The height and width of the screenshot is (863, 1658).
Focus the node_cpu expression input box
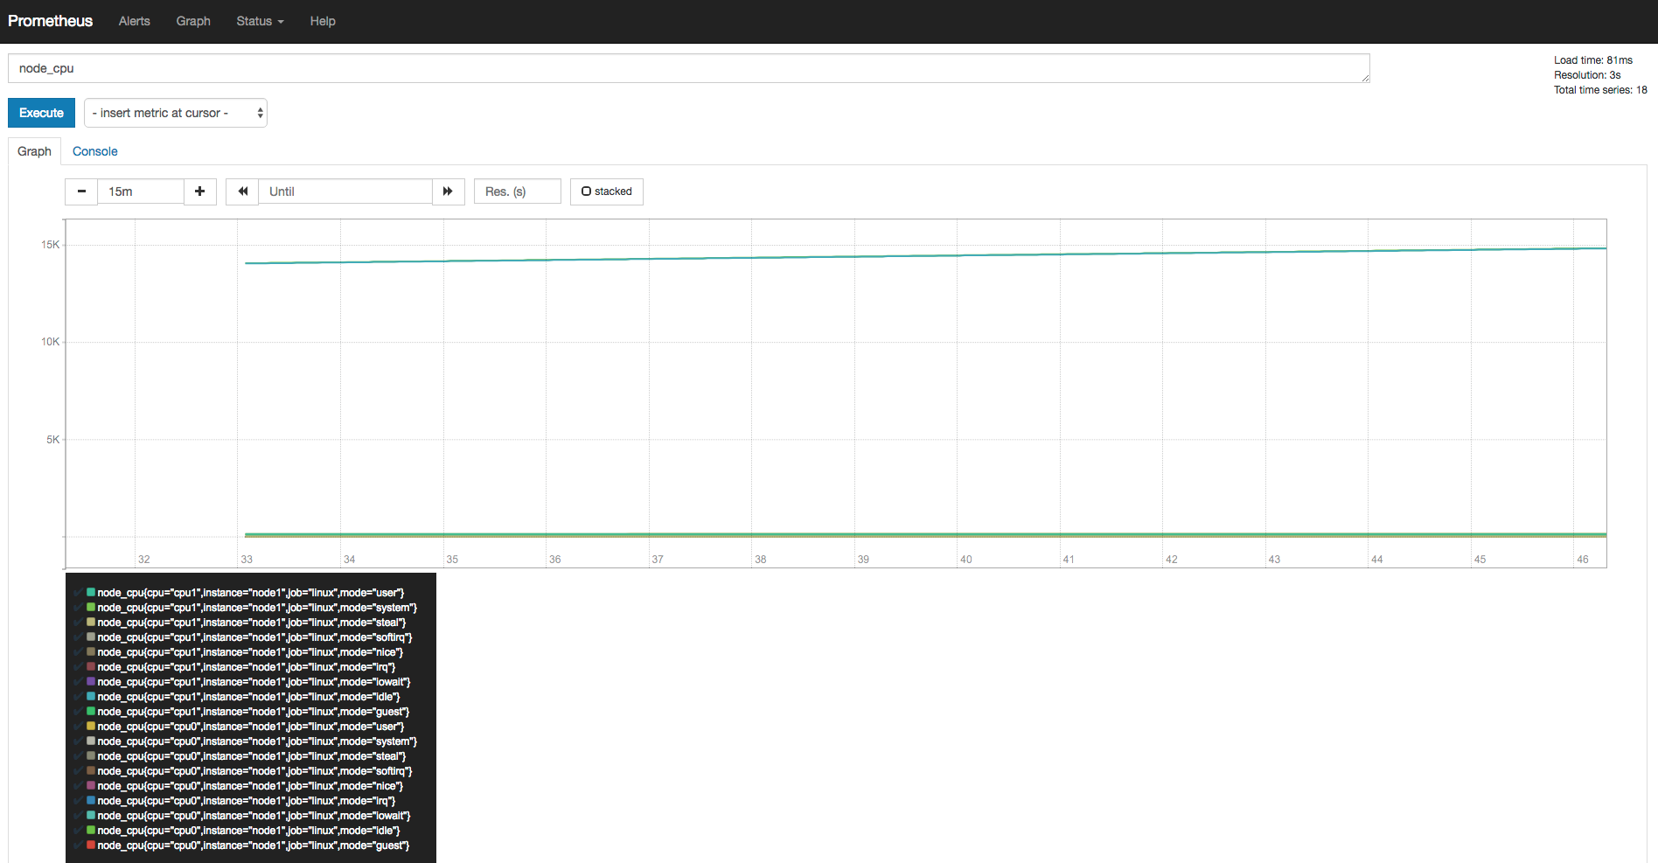[x=689, y=68]
